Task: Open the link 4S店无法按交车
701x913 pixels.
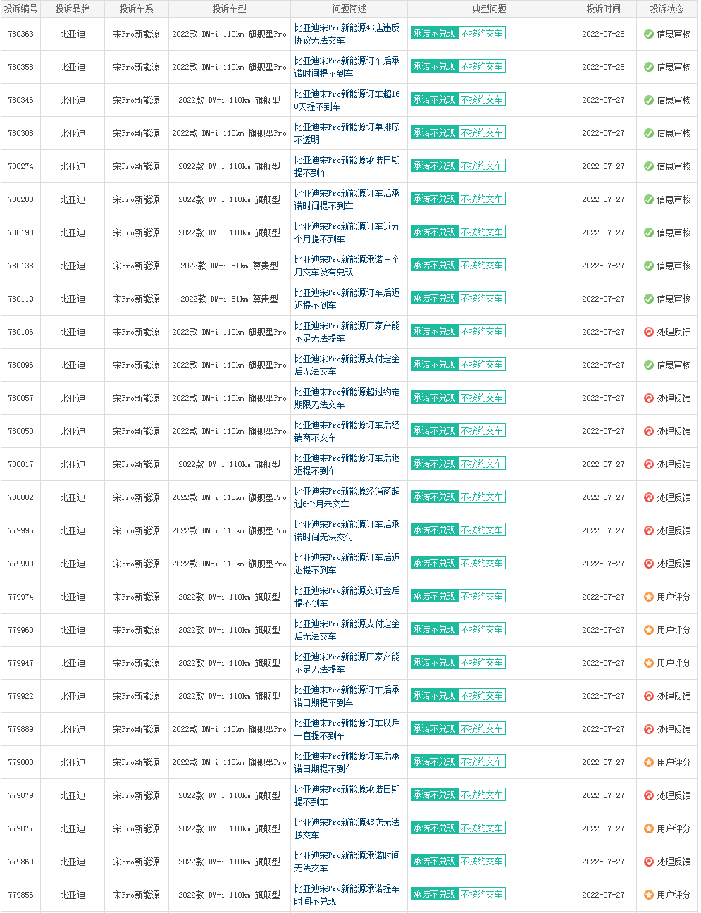Action: 347,828
